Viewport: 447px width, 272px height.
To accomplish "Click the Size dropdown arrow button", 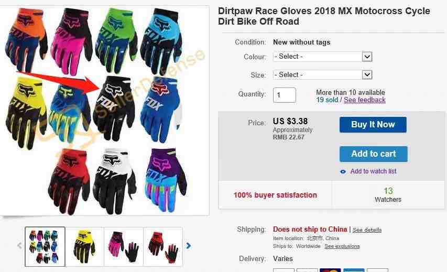I will 367,75.
